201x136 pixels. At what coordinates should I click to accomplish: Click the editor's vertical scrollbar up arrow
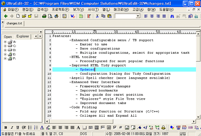click(x=198, y=34)
